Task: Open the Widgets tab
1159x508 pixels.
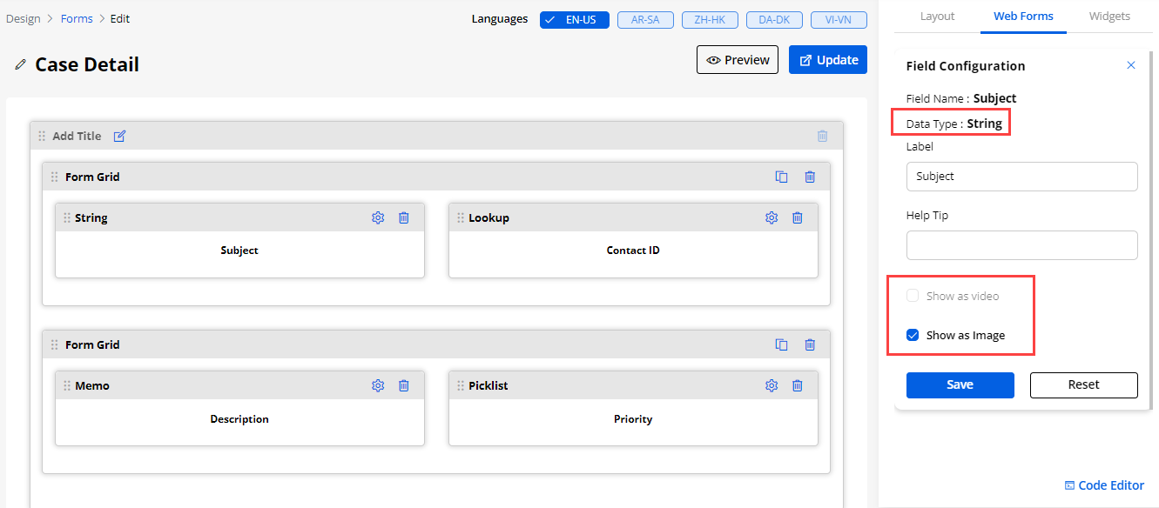Action: click(x=1109, y=17)
